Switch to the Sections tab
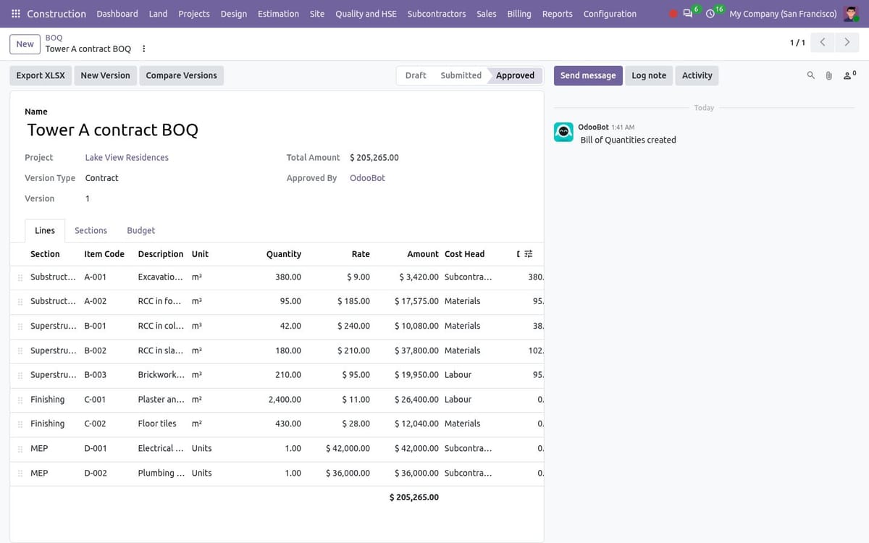869x543 pixels. [x=91, y=230]
